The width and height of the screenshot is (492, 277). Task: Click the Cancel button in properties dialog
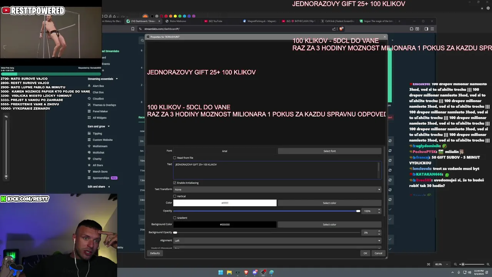click(378, 253)
